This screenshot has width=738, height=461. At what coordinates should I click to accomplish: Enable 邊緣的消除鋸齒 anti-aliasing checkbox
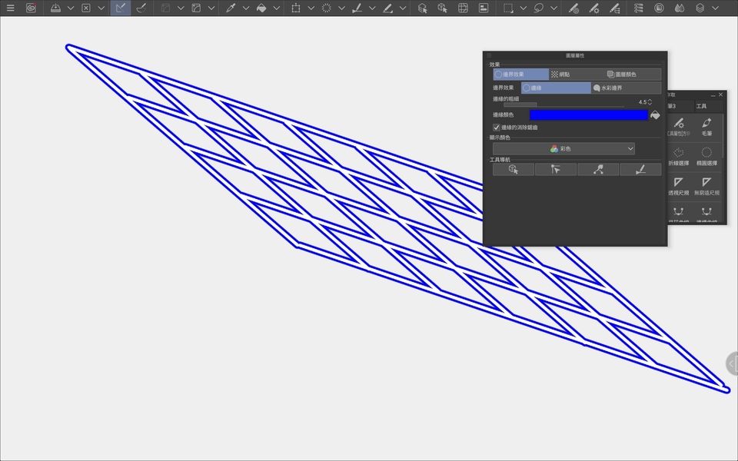tap(496, 127)
